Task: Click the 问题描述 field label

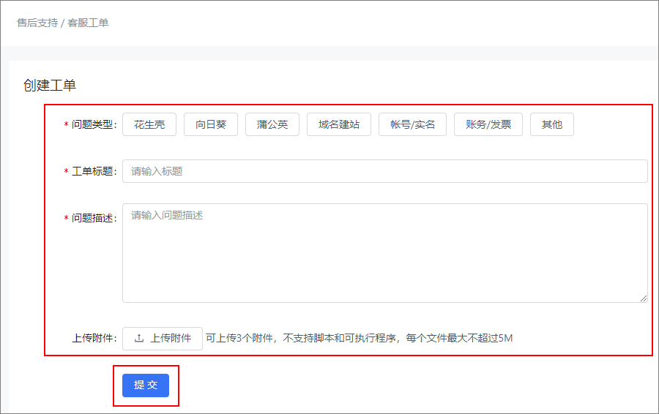Action: tap(94, 218)
